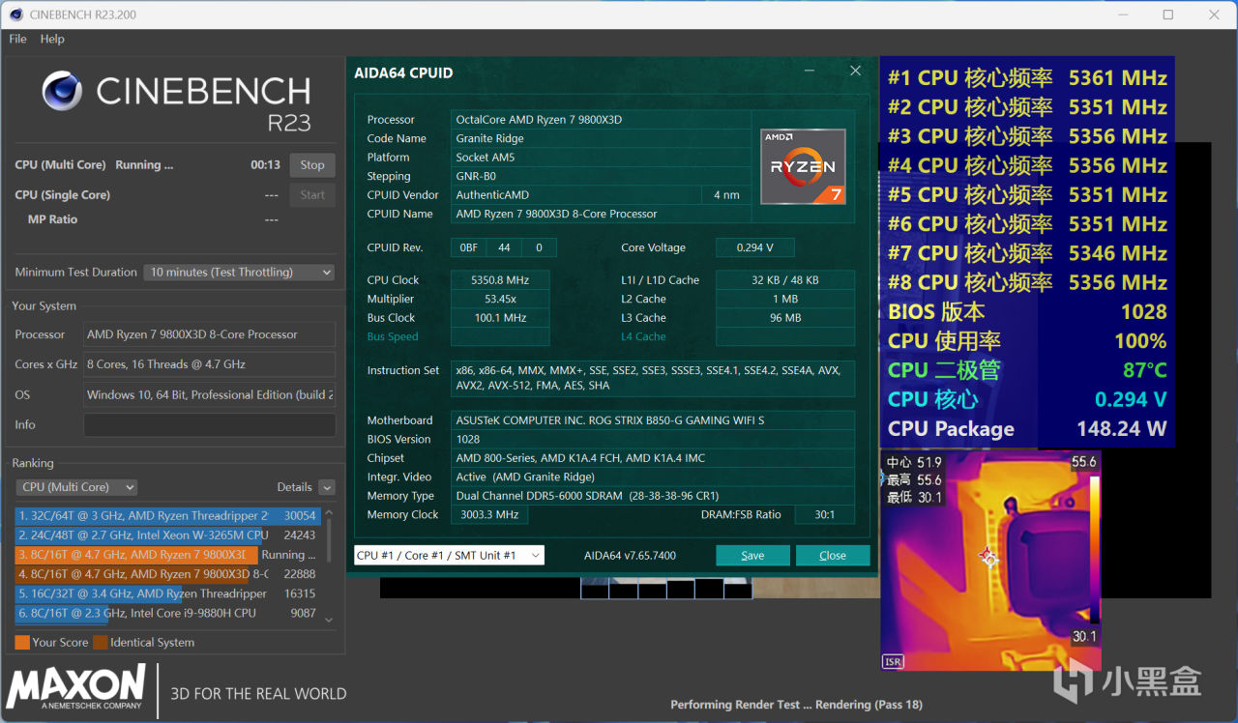The image size is (1238, 723).
Task: Expand the Details chevron in Ranking
Action: click(327, 487)
